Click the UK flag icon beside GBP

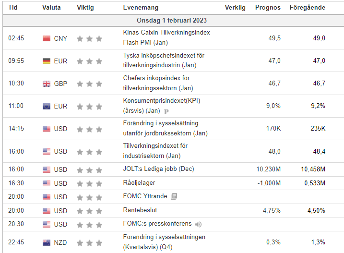click(46, 84)
